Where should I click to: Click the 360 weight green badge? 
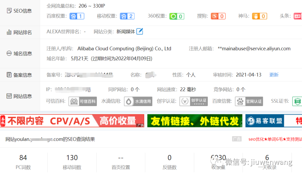coord(177,16)
